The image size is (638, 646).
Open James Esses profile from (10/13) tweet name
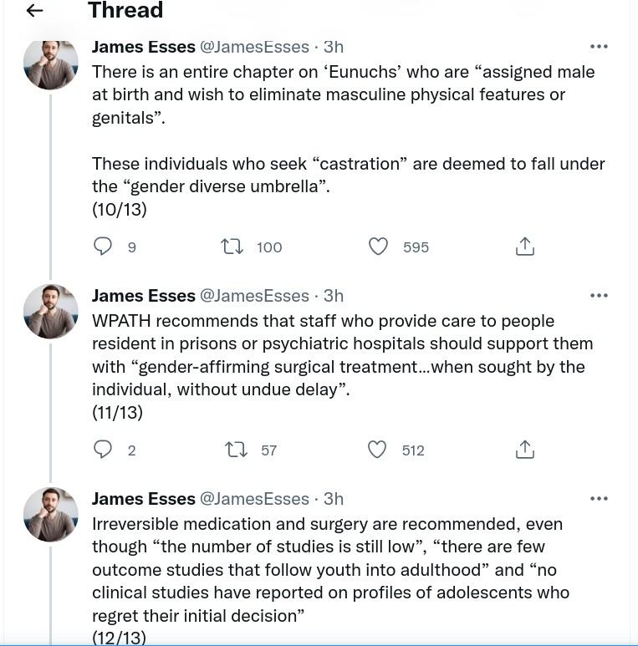pyautogui.click(x=143, y=47)
